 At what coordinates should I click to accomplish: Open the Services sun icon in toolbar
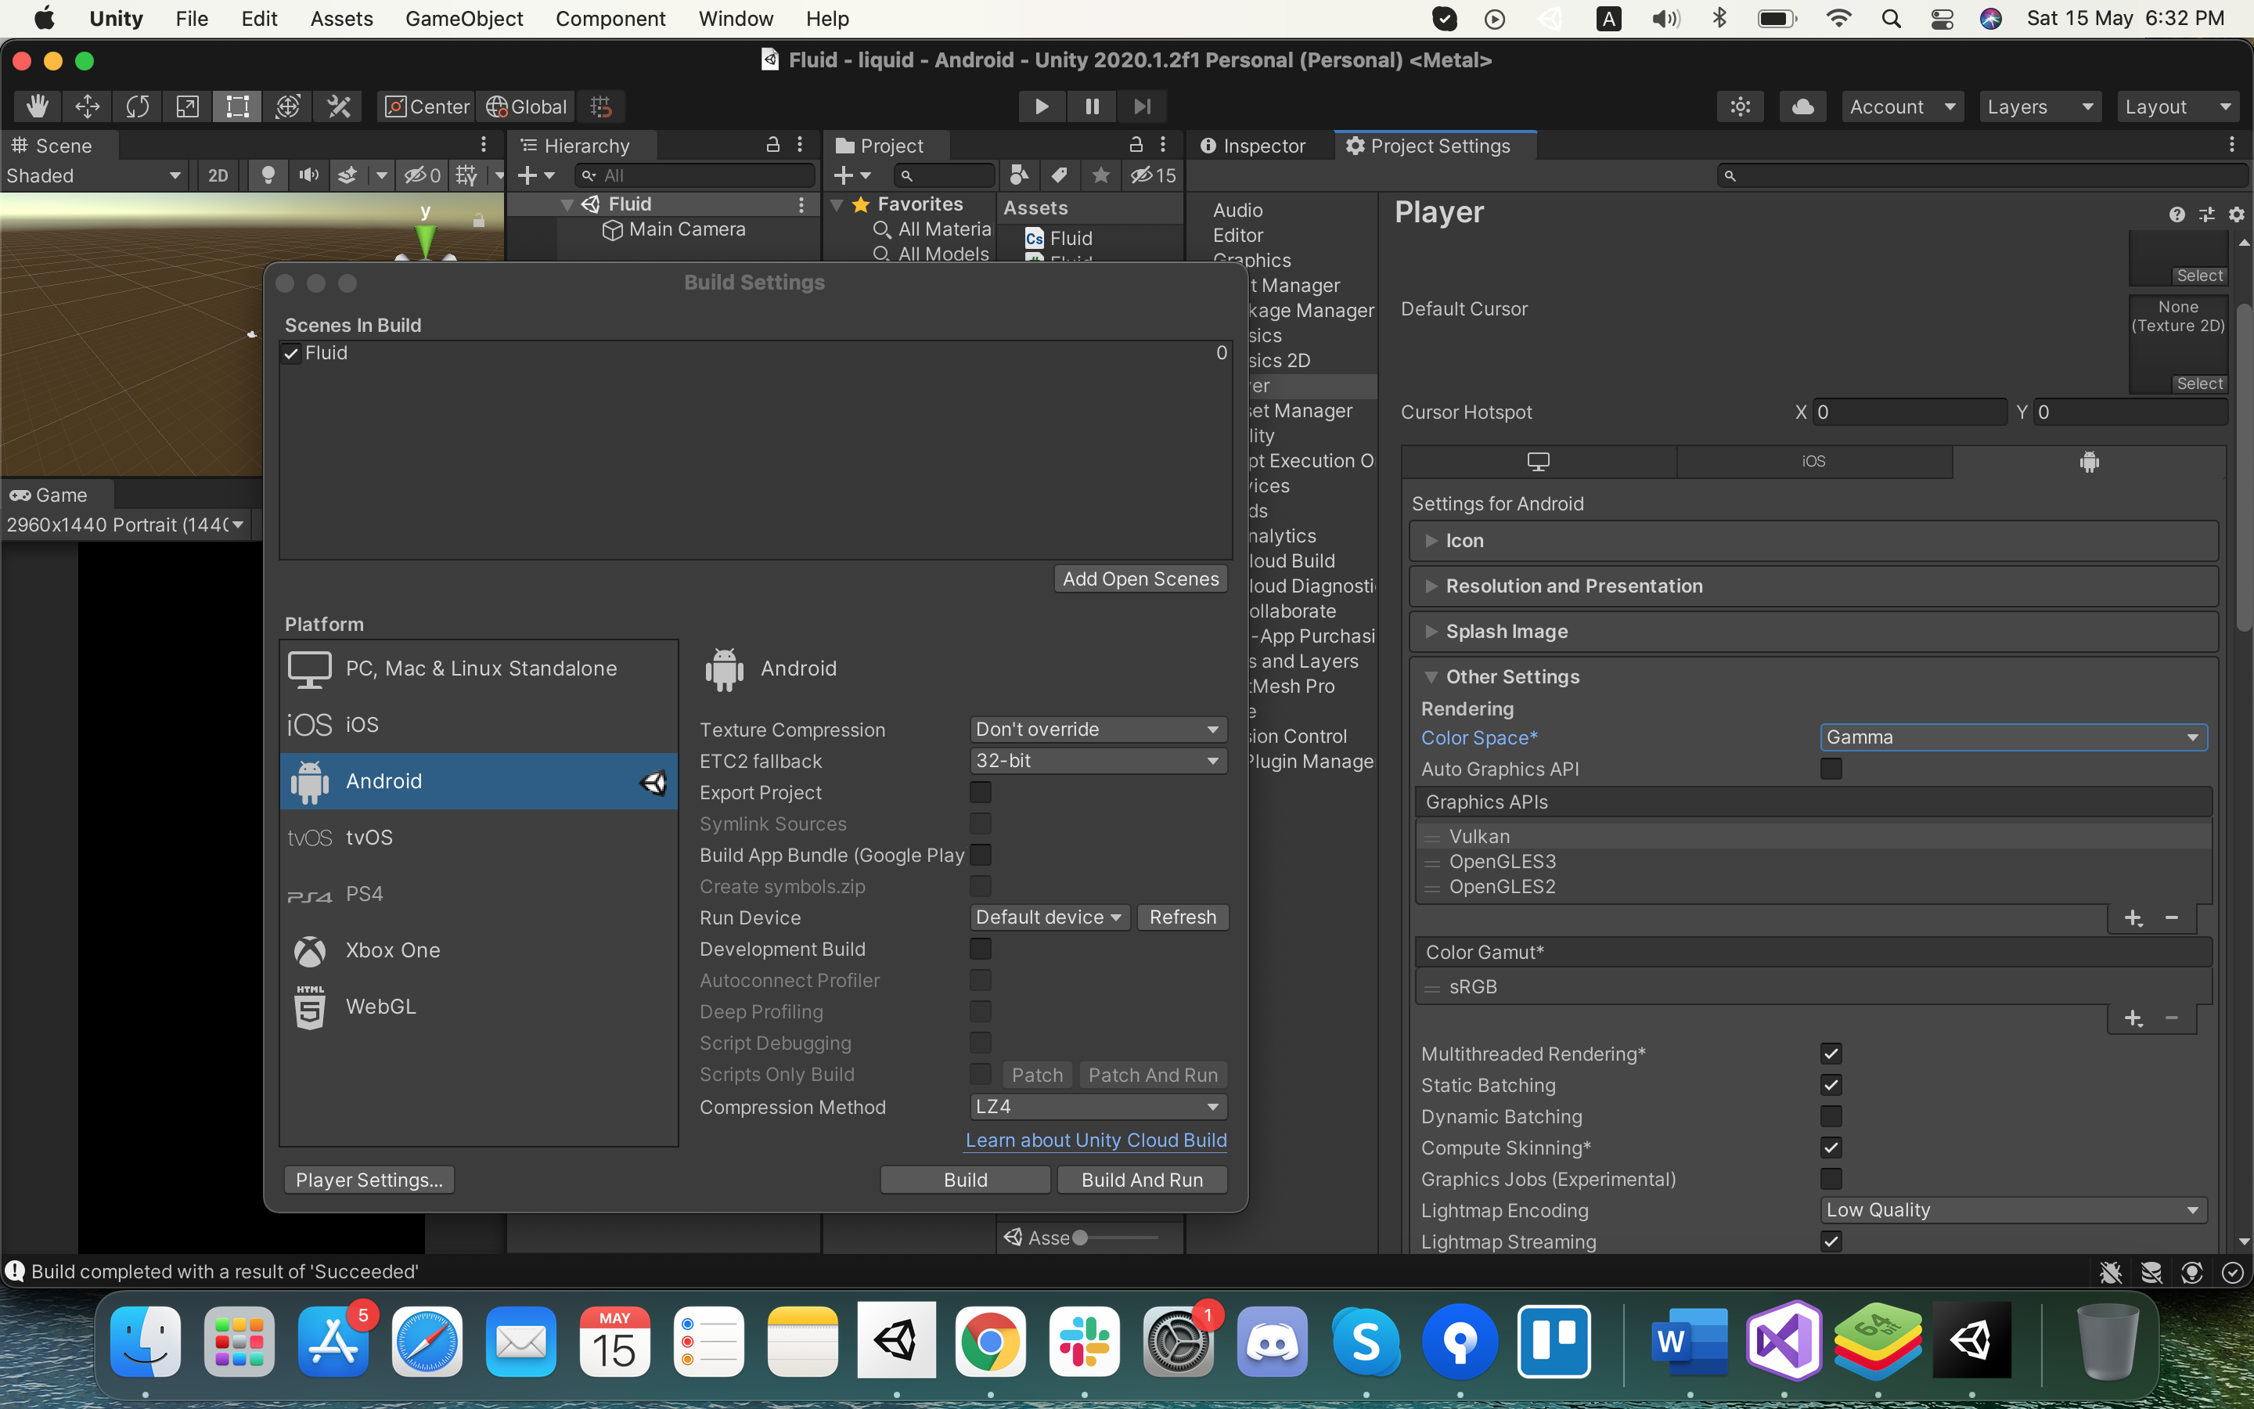[x=1740, y=106]
